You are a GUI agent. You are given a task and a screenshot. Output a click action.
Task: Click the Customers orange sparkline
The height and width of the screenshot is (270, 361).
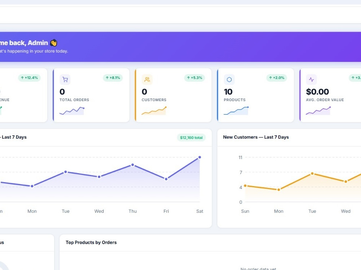click(154, 111)
